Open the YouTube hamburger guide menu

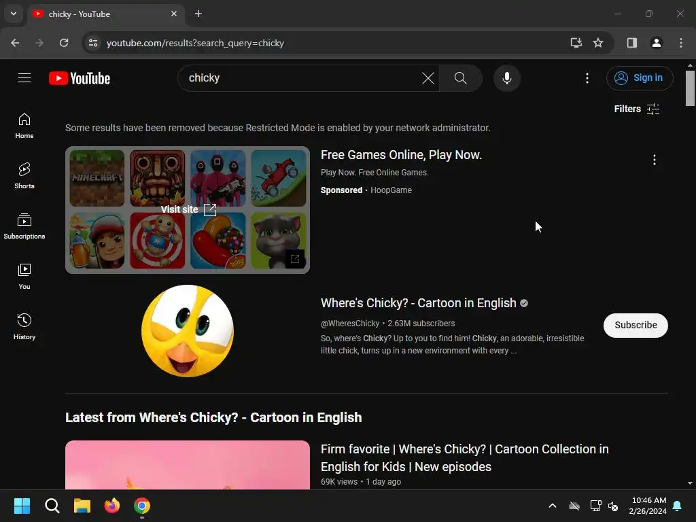pos(24,78)
